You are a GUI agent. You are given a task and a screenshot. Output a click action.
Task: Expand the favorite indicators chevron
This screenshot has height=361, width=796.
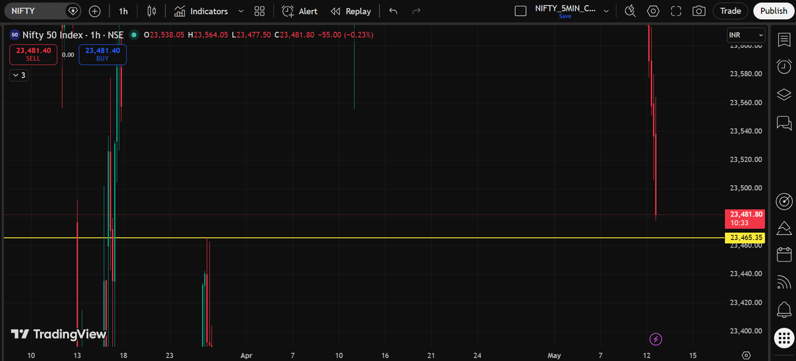click(240, 11)
